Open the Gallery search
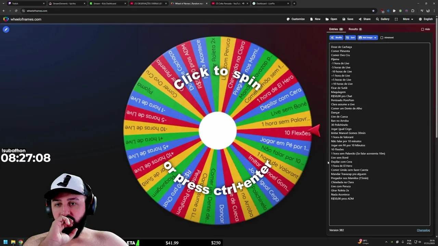The height and width of the screenshot is (246, 438). pyautogui.click(x=383, y=19)
